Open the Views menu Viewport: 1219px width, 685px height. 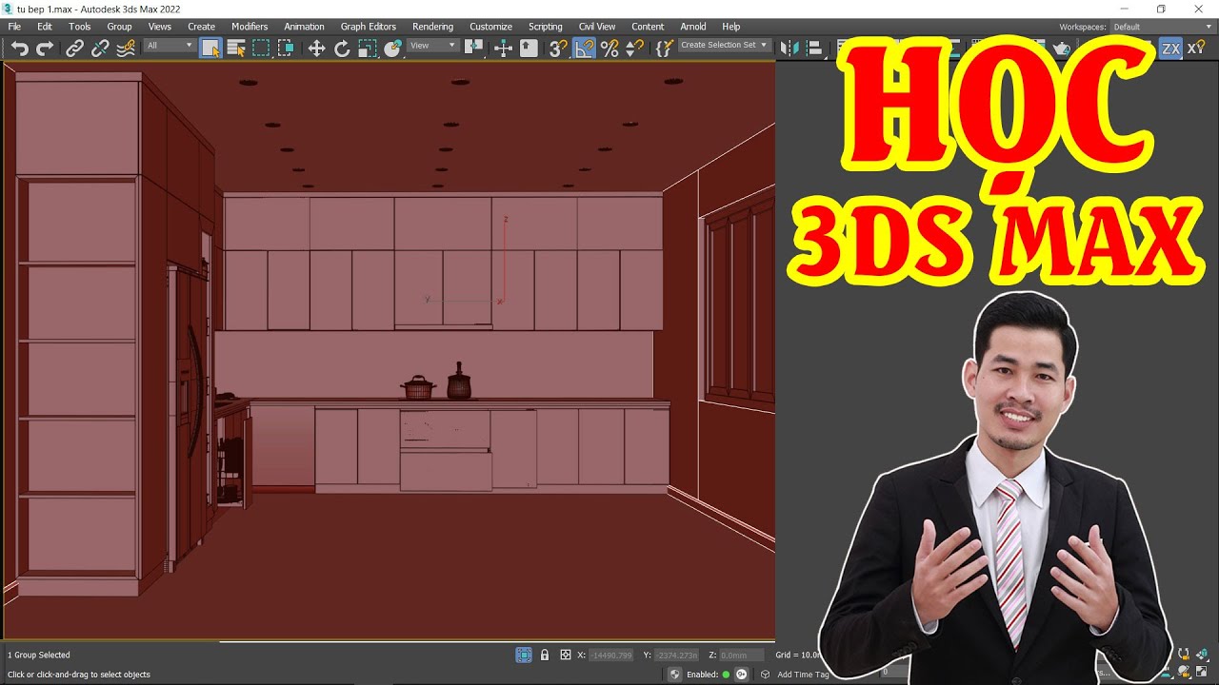[160, 27]
